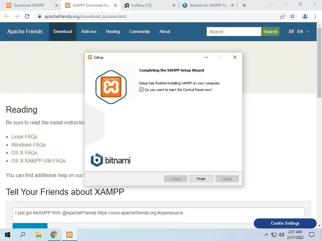
Task: Open the network tray icon
Action: pos(274,235)
